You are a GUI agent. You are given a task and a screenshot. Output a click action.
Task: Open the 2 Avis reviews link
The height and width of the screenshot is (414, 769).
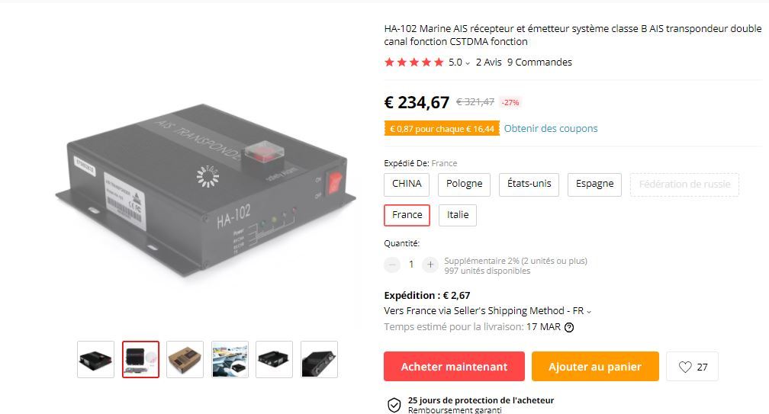point(488,63)
